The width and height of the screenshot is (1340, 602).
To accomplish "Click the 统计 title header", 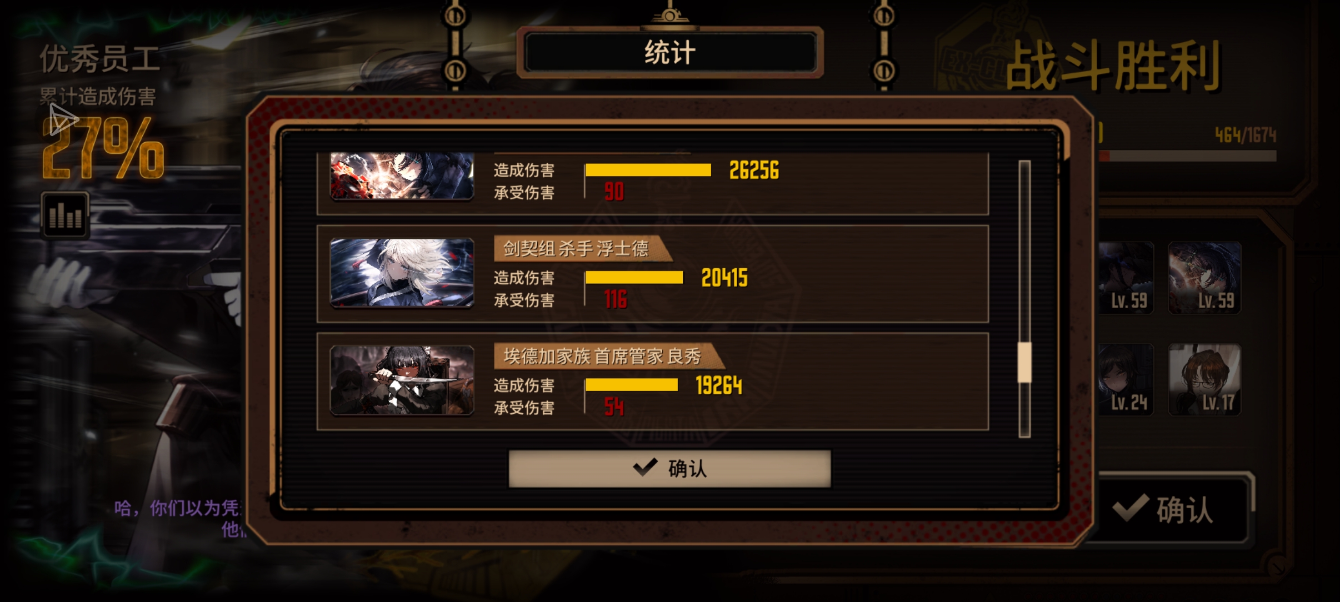I will (670, 53).
